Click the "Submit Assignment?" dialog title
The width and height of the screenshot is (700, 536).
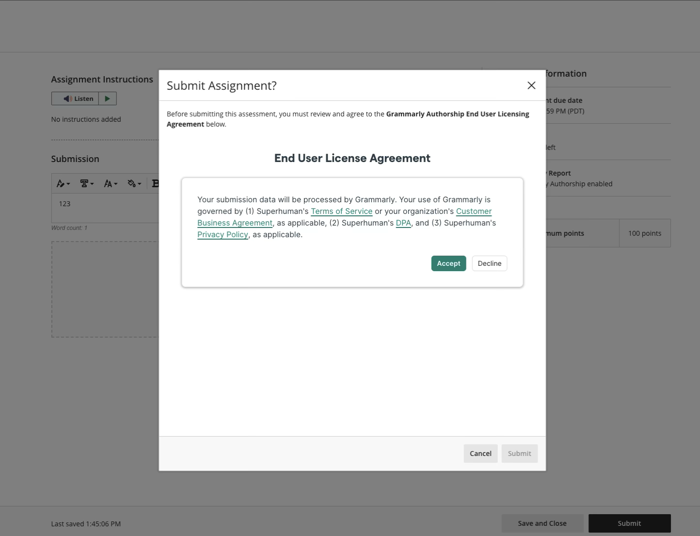click(x=222, y=86)
